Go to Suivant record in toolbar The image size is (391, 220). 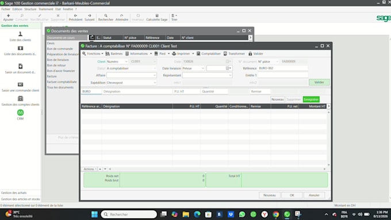click(x=90, y=17)
